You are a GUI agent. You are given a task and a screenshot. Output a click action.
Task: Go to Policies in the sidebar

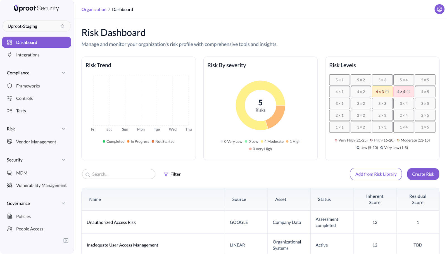click(23, 216)
